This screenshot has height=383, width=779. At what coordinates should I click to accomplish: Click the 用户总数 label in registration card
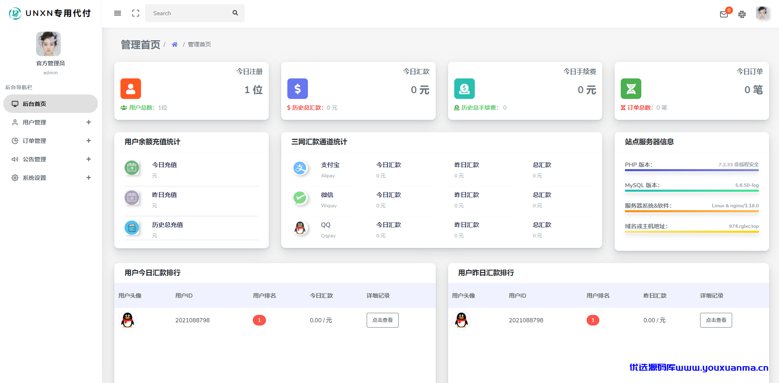142,108
